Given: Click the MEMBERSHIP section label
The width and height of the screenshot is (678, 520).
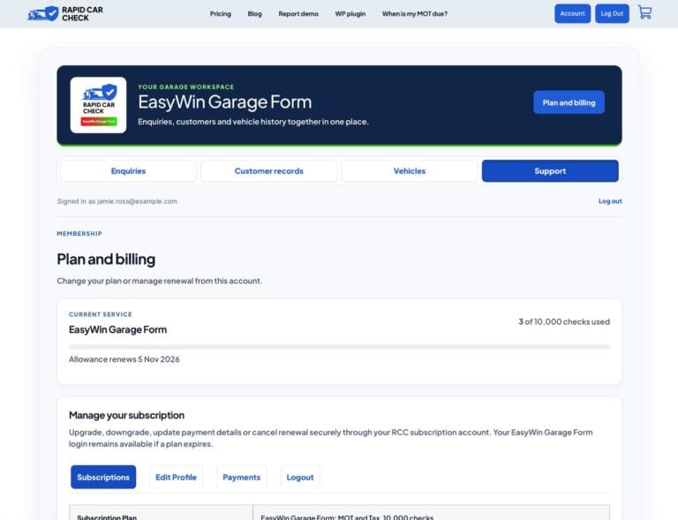Looking at the screenshot, I should [79, 233].
